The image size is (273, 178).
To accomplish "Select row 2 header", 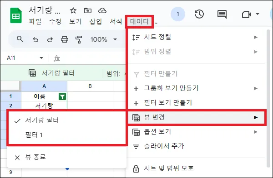I will [x=10, y=106].
